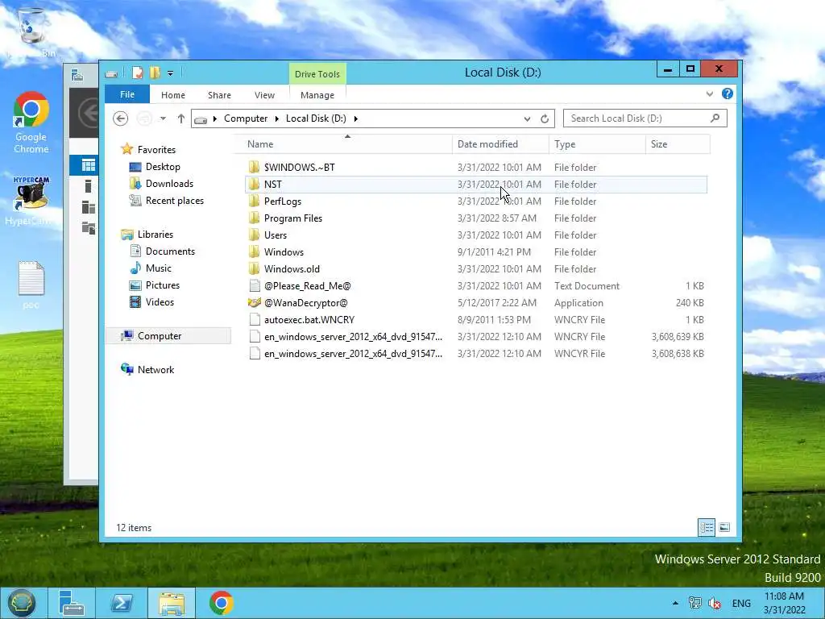Select Libraries in the navigation pane
This screenshot has height=619, width=825.
(155, 235)
